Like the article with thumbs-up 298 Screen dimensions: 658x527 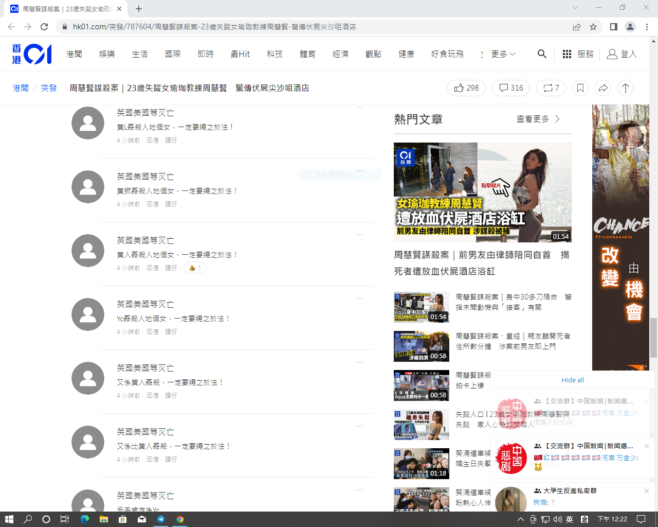point(466,88)
